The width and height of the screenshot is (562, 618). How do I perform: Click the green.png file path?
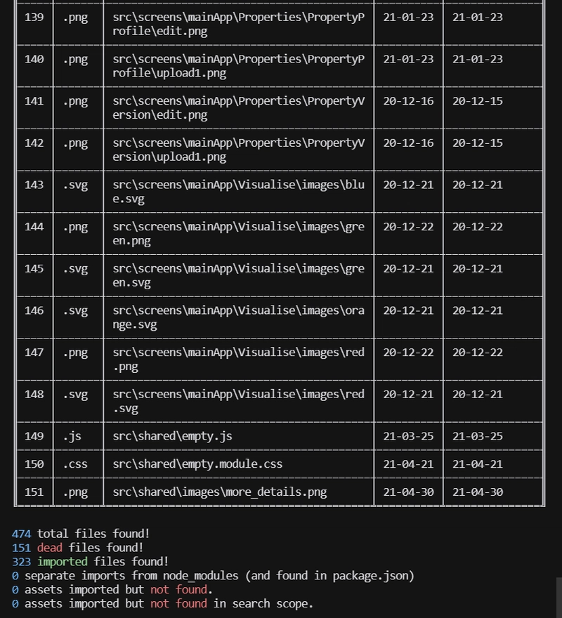(239, 234)
